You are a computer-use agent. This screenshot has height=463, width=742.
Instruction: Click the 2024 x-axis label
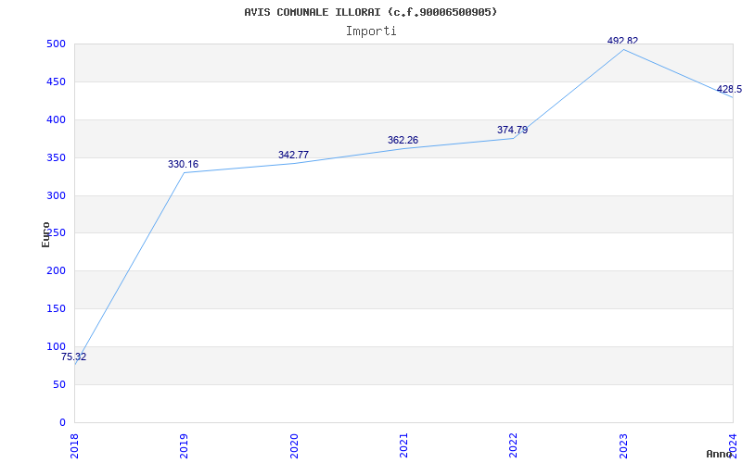733,445
